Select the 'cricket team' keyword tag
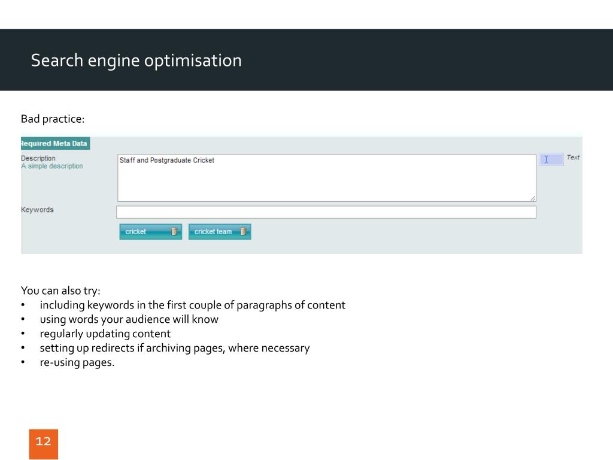 point(220,232)
